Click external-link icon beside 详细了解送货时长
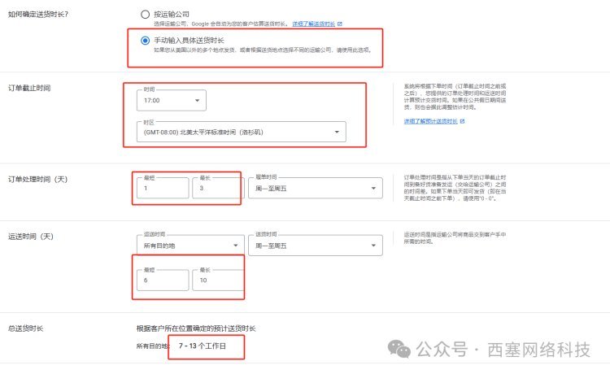 pyautogui.click(x=340, y=24)
